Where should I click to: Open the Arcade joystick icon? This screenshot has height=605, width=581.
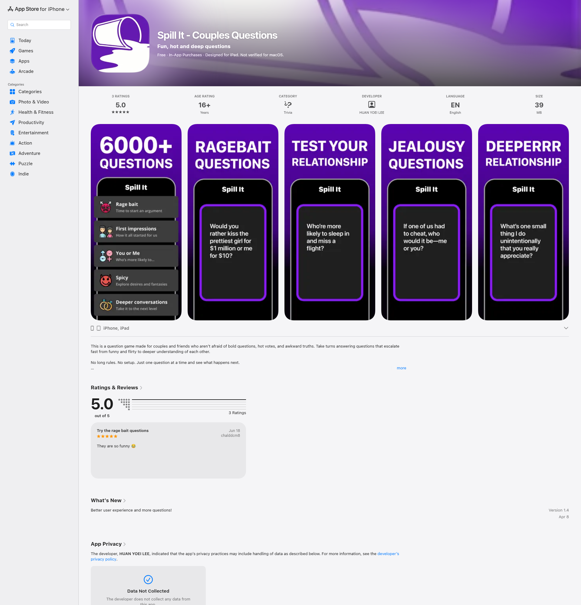point(12,71)
